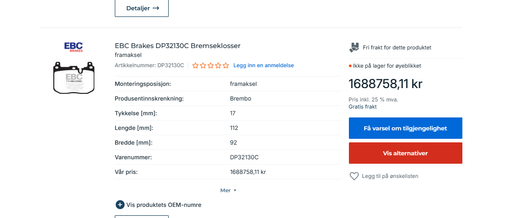The image size is (518, 218).
Task: Click Pris inkl. 25 % mva. text
Action: (374, 100)
